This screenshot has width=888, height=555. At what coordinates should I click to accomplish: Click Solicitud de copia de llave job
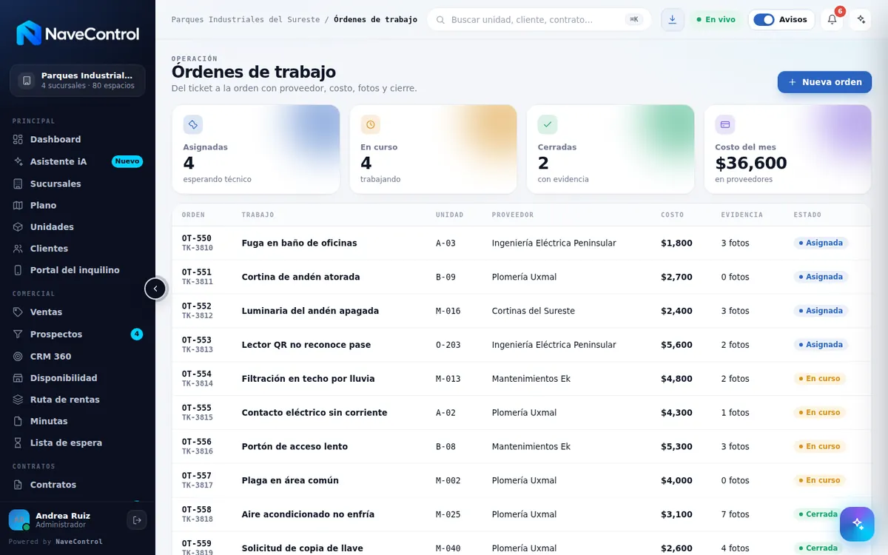coord(302,548)
